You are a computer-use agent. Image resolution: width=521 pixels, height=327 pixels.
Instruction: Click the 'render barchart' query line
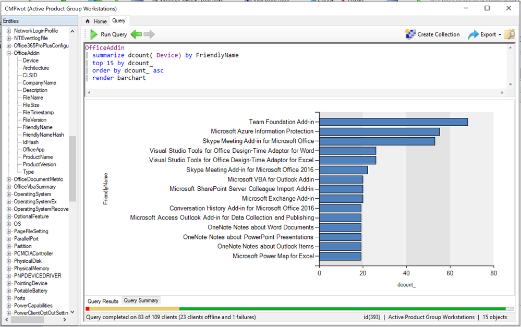click(x=119, y=78)
